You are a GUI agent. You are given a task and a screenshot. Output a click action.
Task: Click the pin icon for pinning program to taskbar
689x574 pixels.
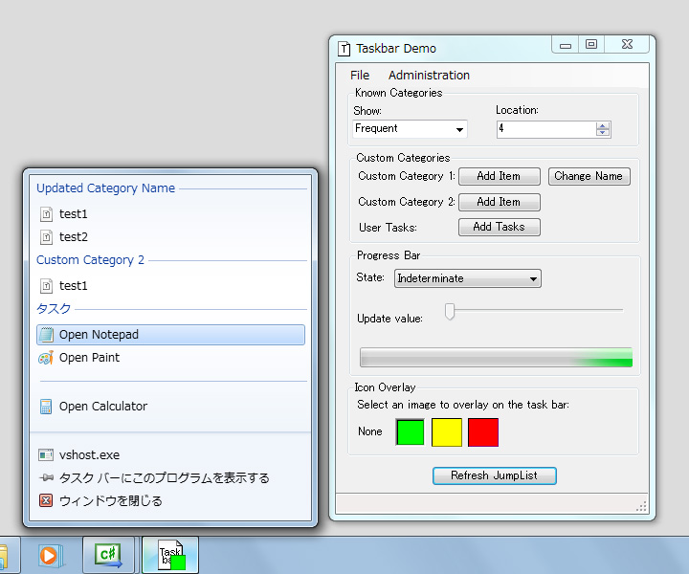pos(46,477)
